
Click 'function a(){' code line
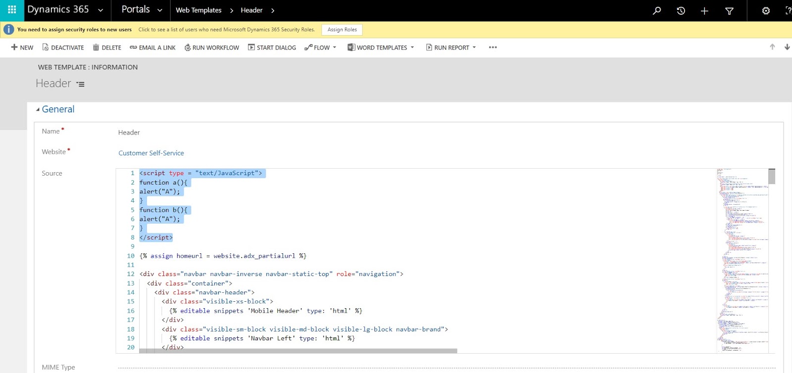point(163,183)
